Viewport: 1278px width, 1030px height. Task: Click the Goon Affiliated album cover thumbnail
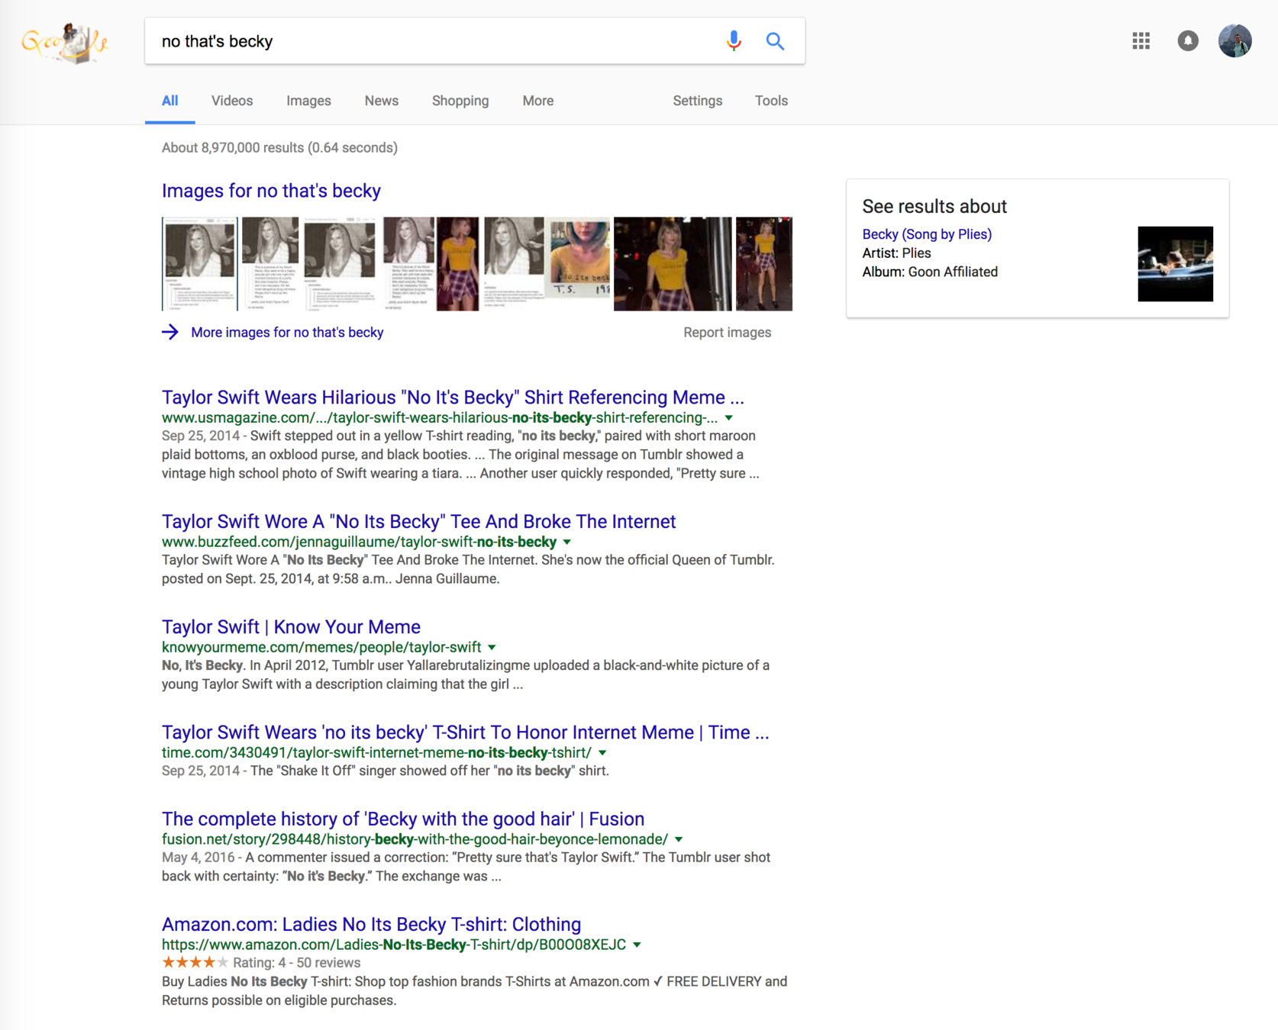pos(1175,264)
